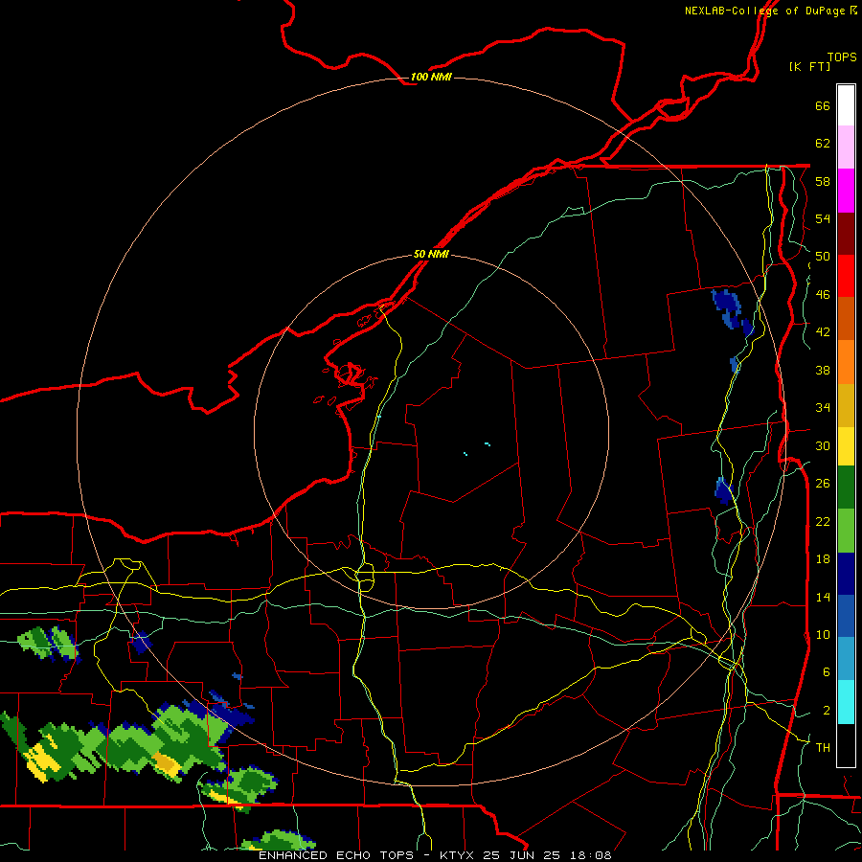Click the '66' legend value label
The image size is (862, 862).
click(823, 105)
